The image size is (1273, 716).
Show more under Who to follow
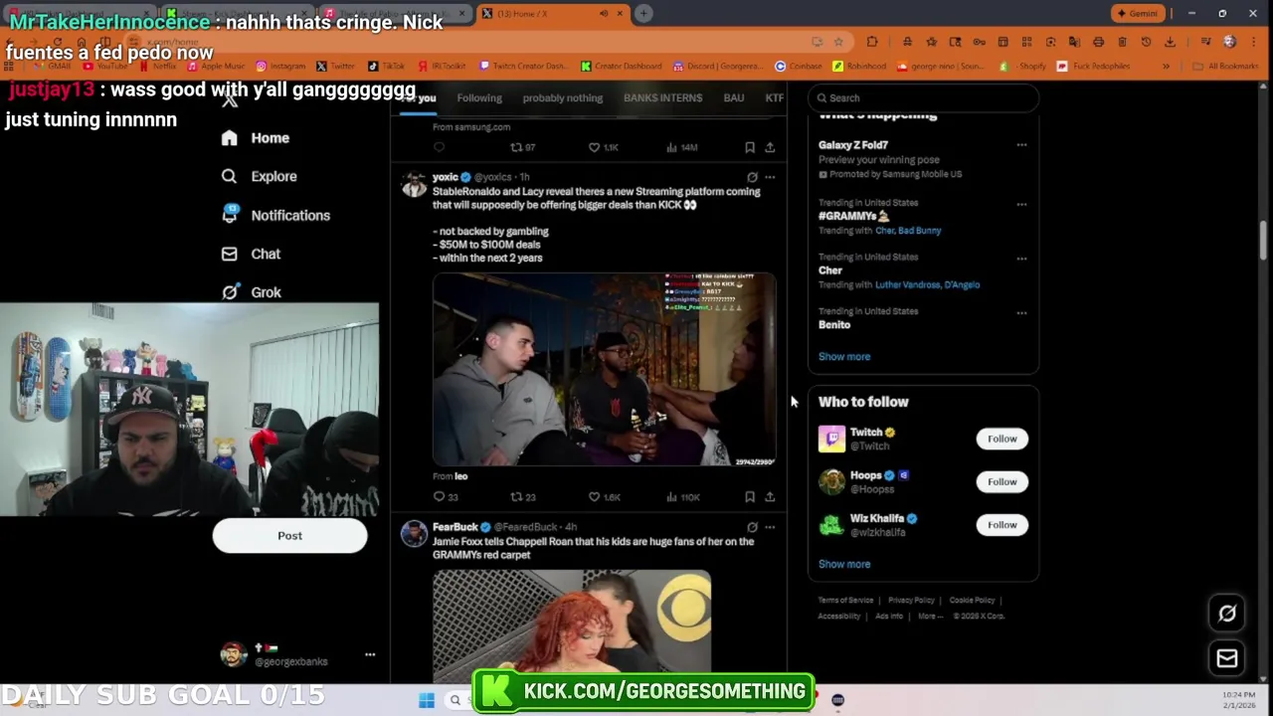(844, 565)
